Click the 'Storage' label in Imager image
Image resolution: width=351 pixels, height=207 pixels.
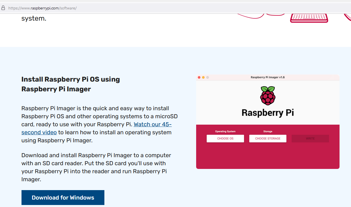click(268, 131)
